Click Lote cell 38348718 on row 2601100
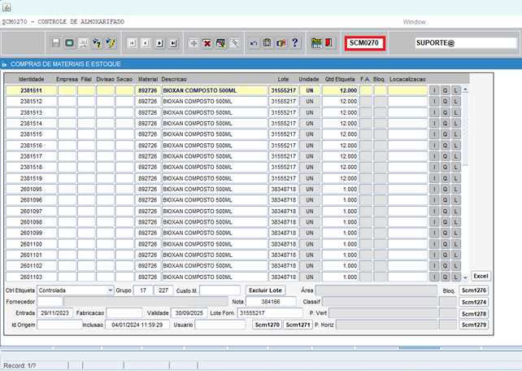 pos(283,244)
